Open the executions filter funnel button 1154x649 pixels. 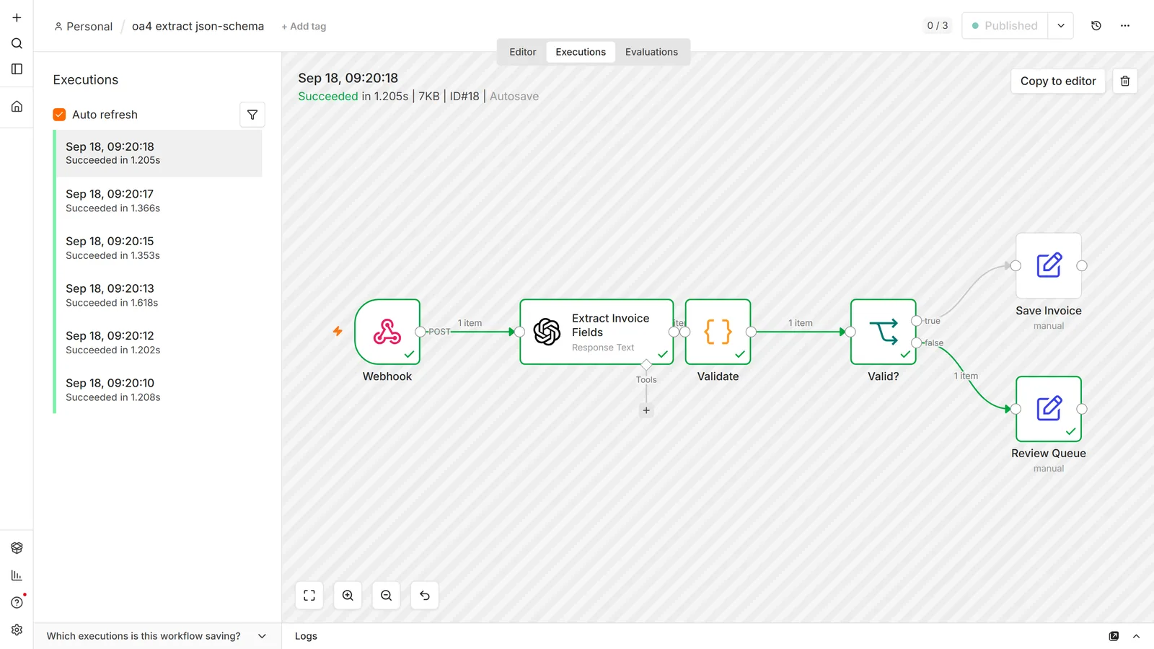pos(252,115)
